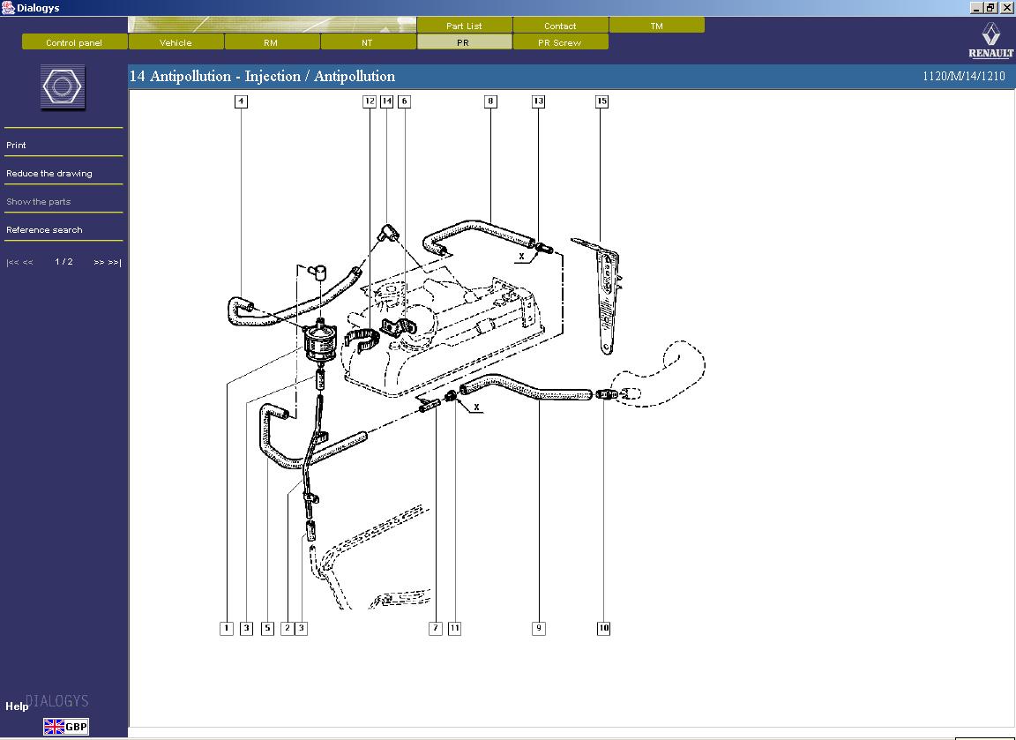This screenshot has height=740, width=1016.
Task: Choose Reduce the drawing
Action: [x=49, y=174]
